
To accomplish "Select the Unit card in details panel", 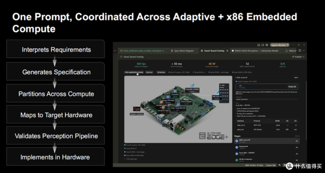I will pos(267,87).
